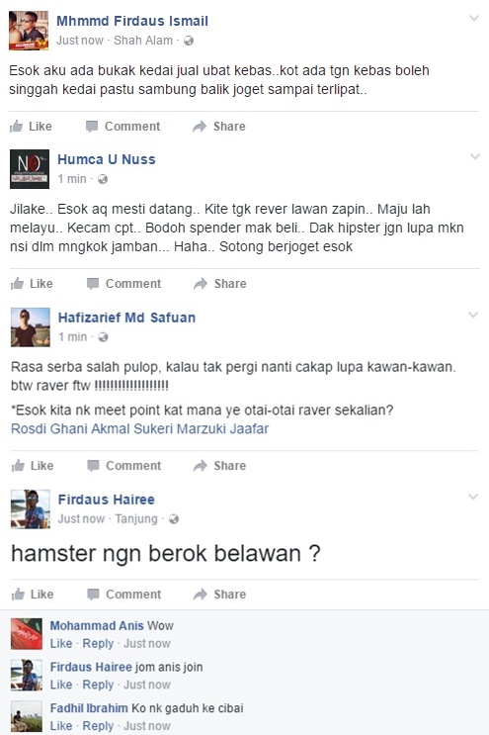Open Mohammad Anis's comment avatar
The image size is (489, 735).
pos(27,634)
